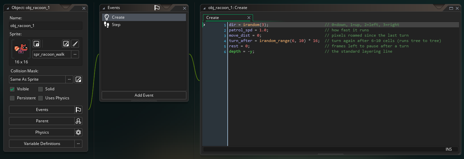Click the Step event footprints icon
This screenshot has height=159, width=464.
point(107,25)
